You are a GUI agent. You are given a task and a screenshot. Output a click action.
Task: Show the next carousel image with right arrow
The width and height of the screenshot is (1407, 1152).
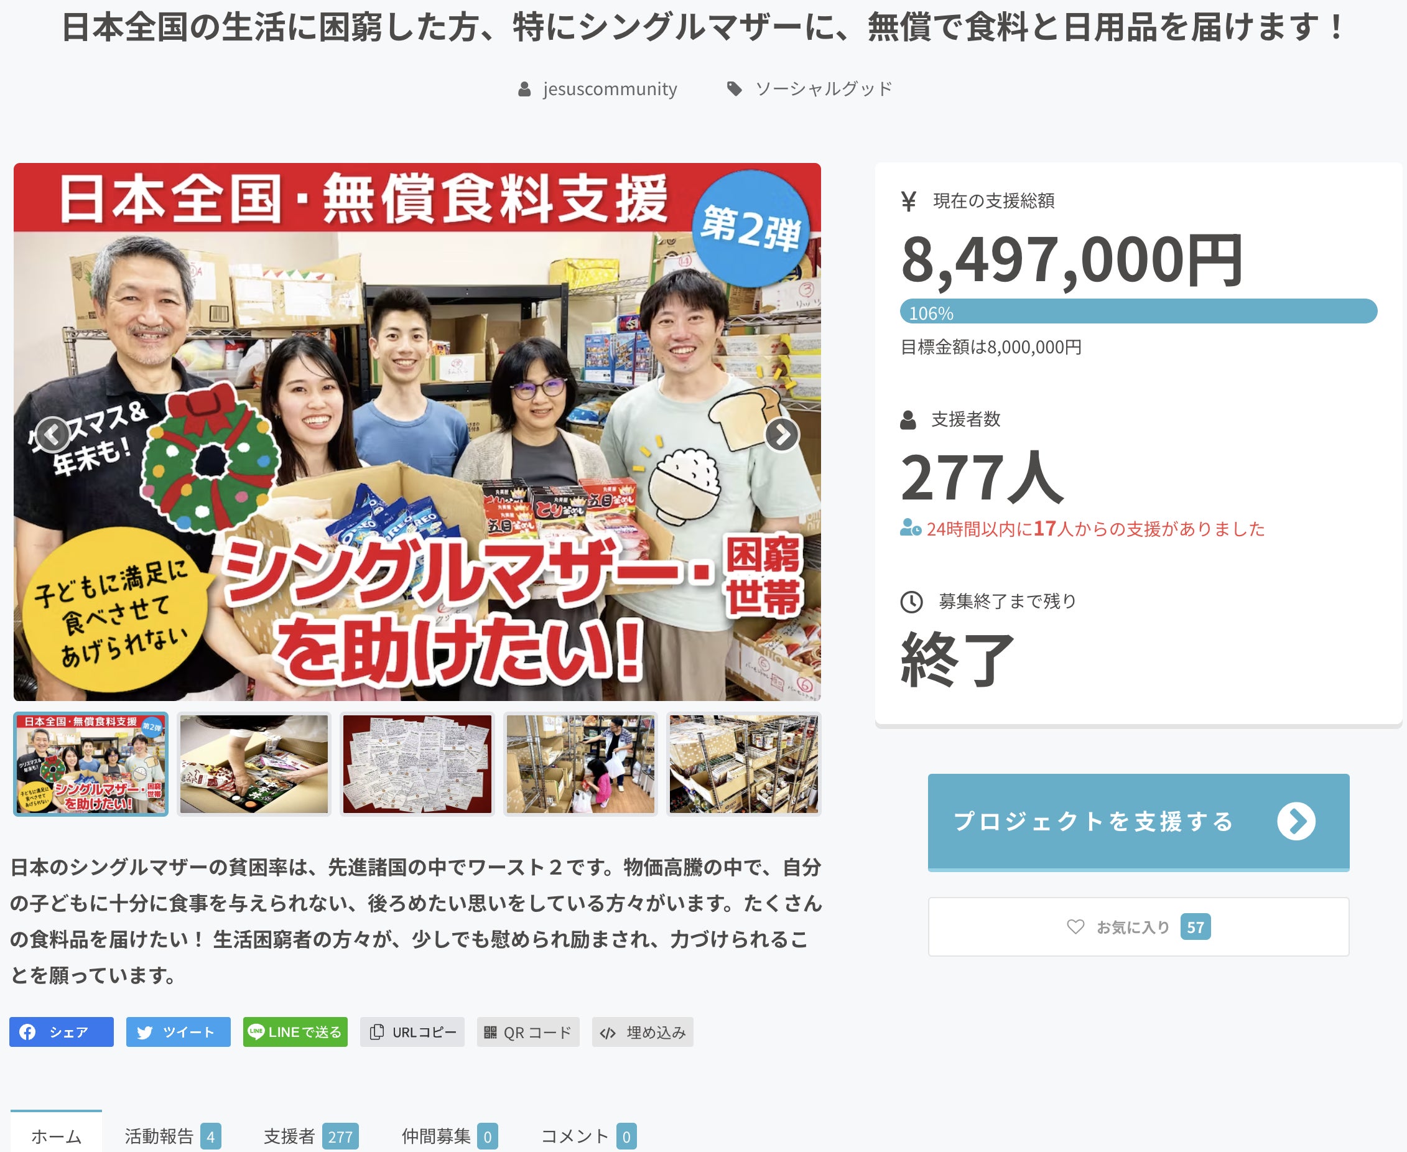pyautogui.click(x=782, y=435)
